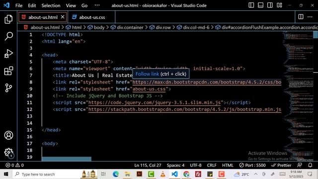Screen dimensions: 318x179
Task: Show hidden system tray icons chevron
Action: coord(256,174)
